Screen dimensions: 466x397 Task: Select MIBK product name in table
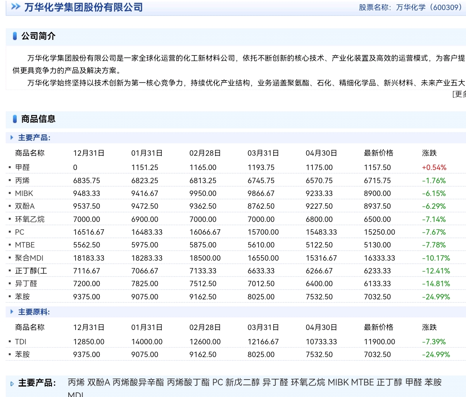[x=24, y=193]
